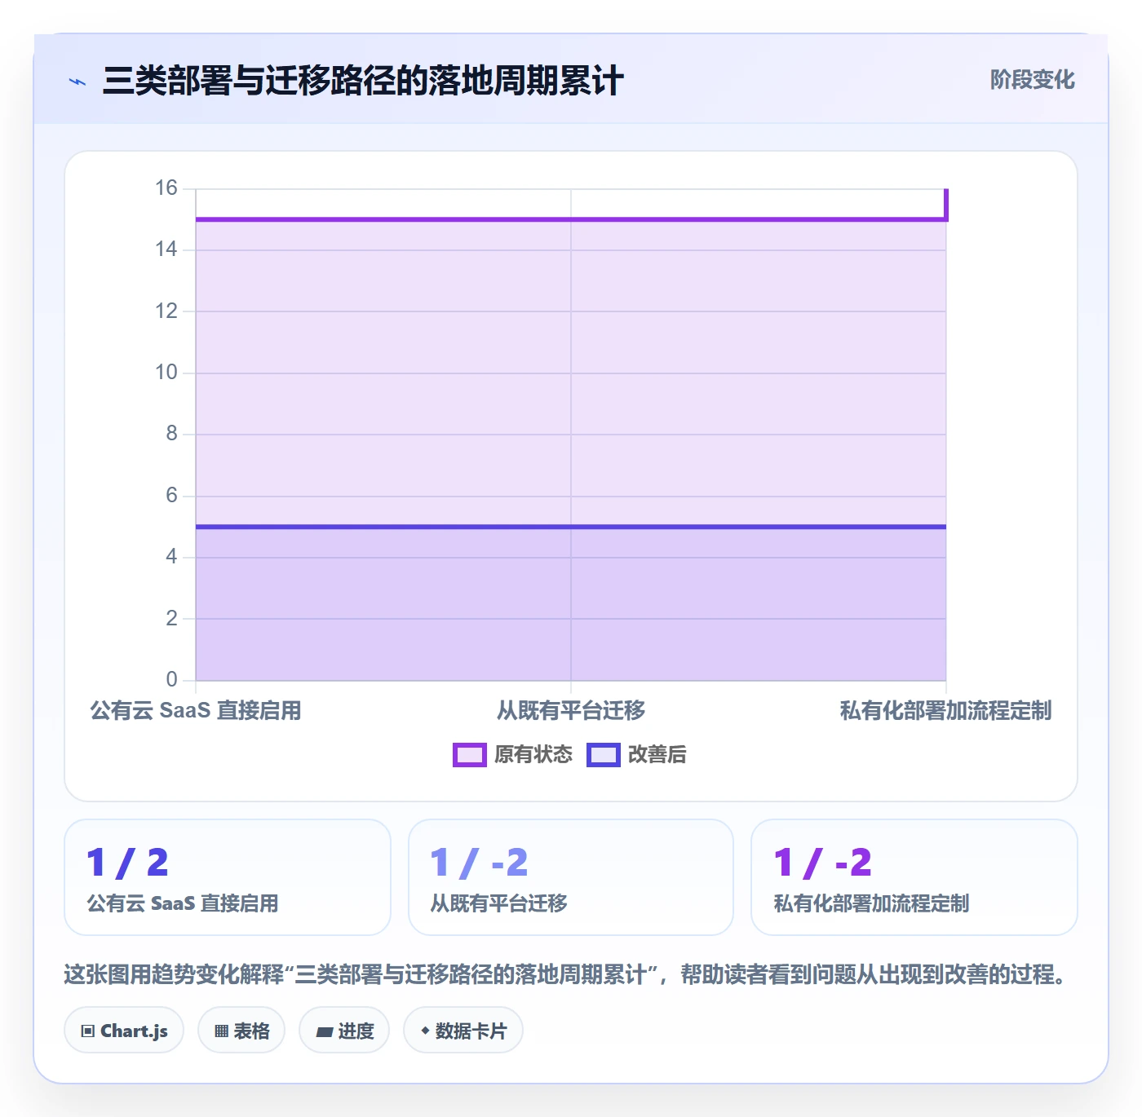Click the y-axis tick label 2
The image size is (1142, 1117).
(x=171, y=619)
